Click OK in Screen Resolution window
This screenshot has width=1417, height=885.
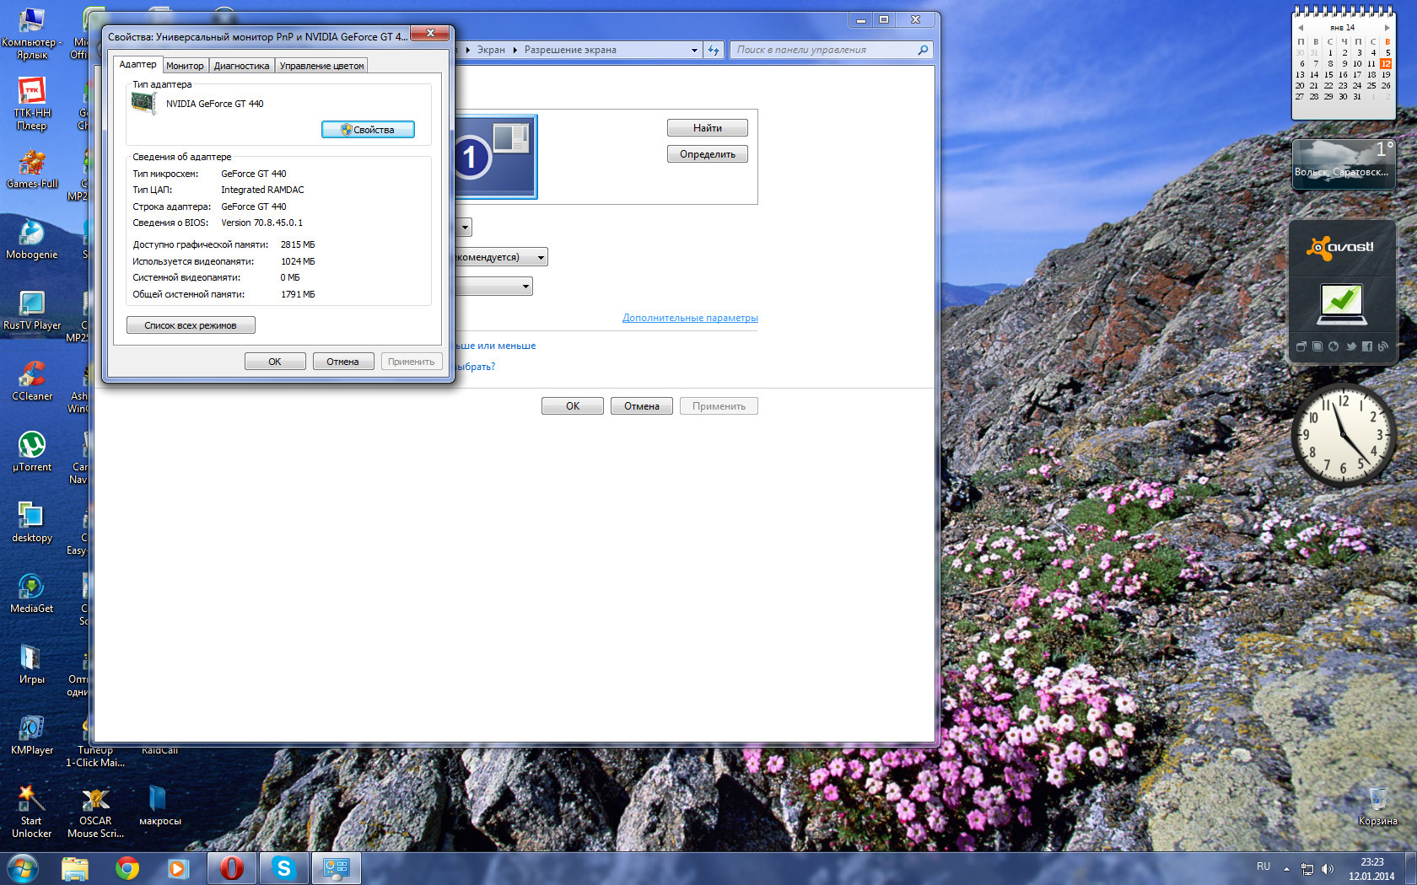pos(573,406)
